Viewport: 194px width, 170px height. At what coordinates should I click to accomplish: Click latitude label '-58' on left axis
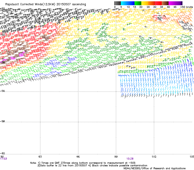[x=2, y=121]
